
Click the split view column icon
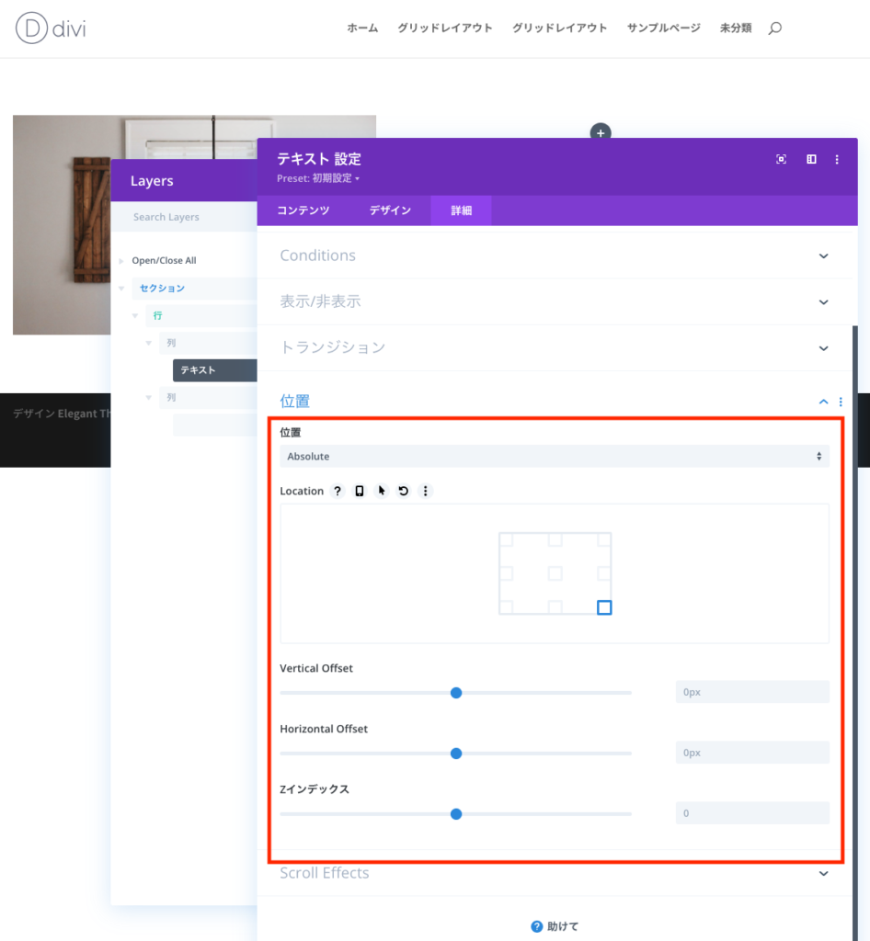811,159
